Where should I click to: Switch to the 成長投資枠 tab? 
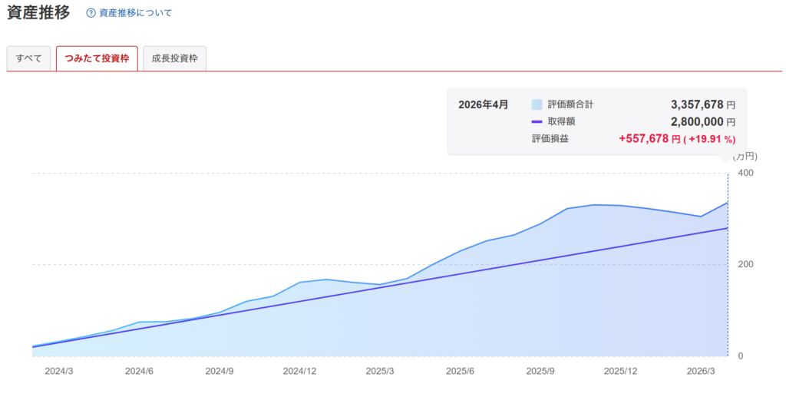[174, 58]
